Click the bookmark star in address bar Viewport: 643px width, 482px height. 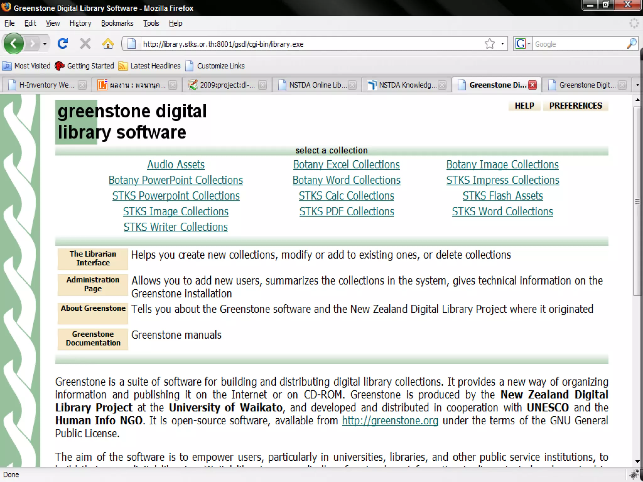[x=489, y=44]
